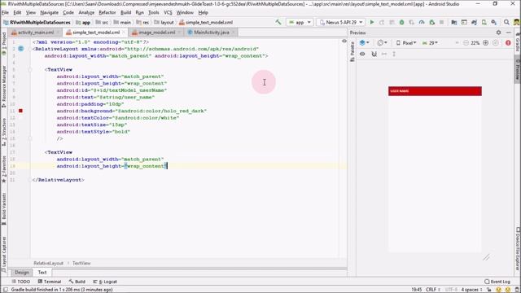The height and width of the screenshot is (293, 521).
Task: Open the profiler gauge icon
Action: tap(422, 22)
